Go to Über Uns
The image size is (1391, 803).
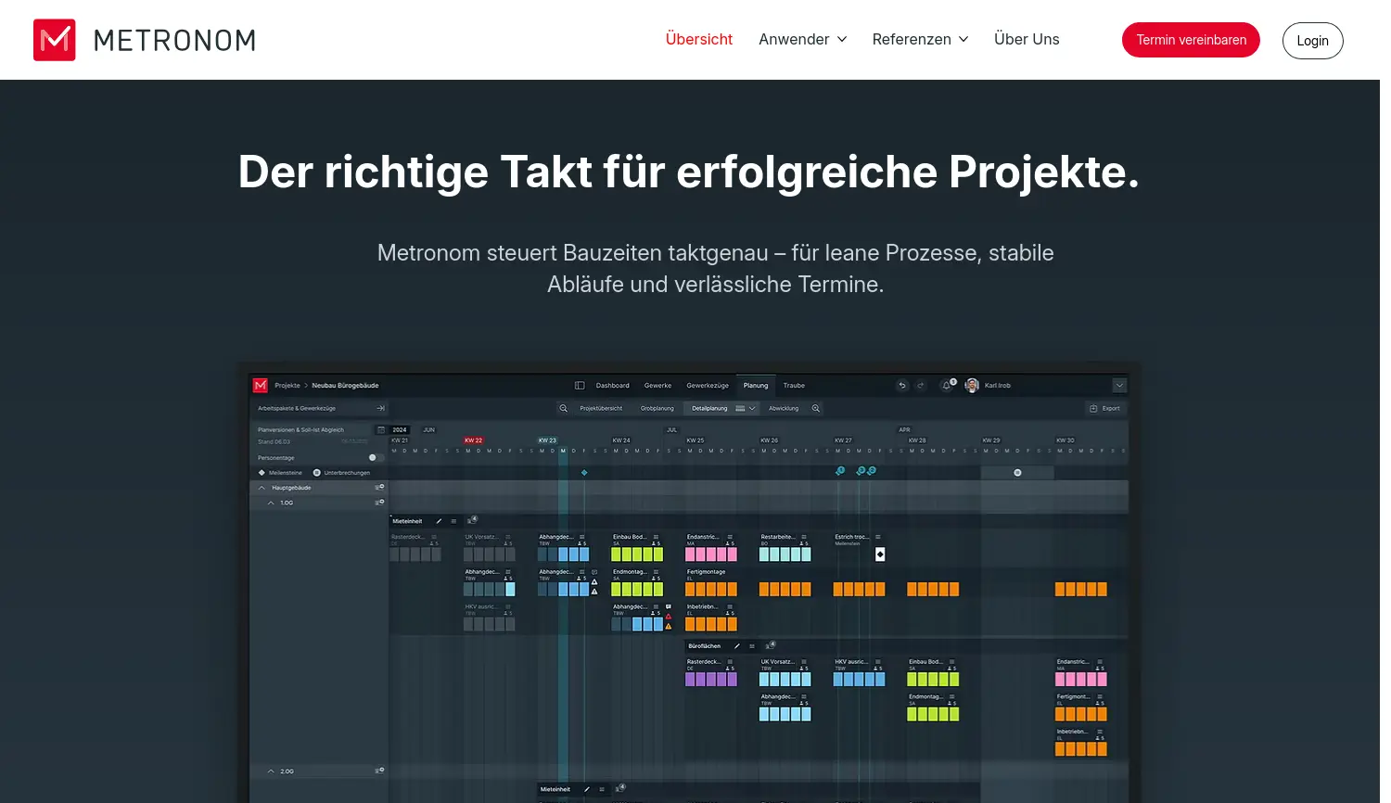coord(1027,39)
